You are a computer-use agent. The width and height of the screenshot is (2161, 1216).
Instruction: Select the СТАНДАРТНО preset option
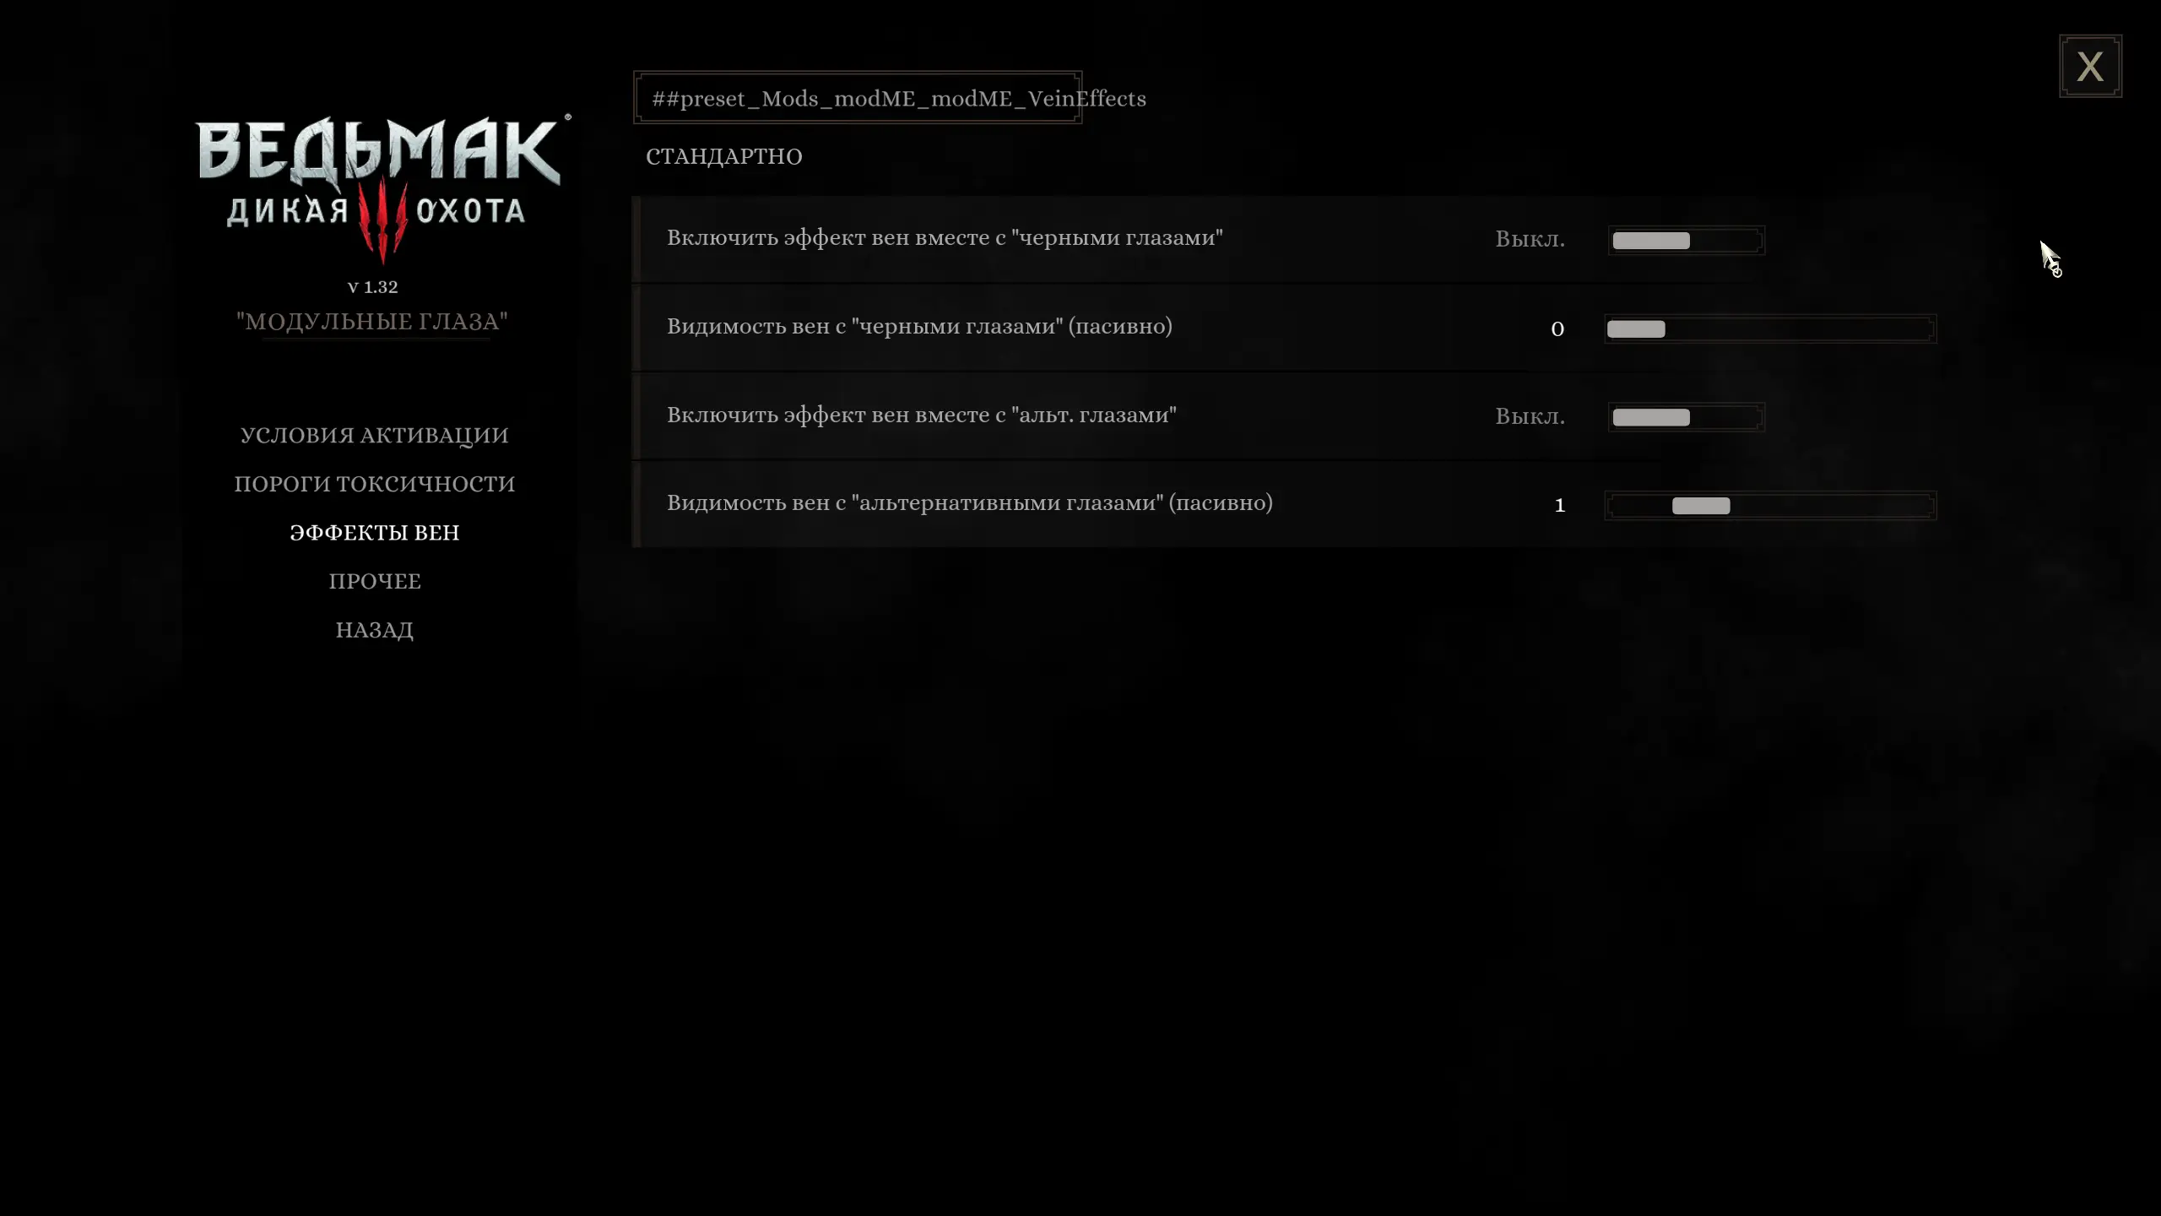(x=724, y=156)
